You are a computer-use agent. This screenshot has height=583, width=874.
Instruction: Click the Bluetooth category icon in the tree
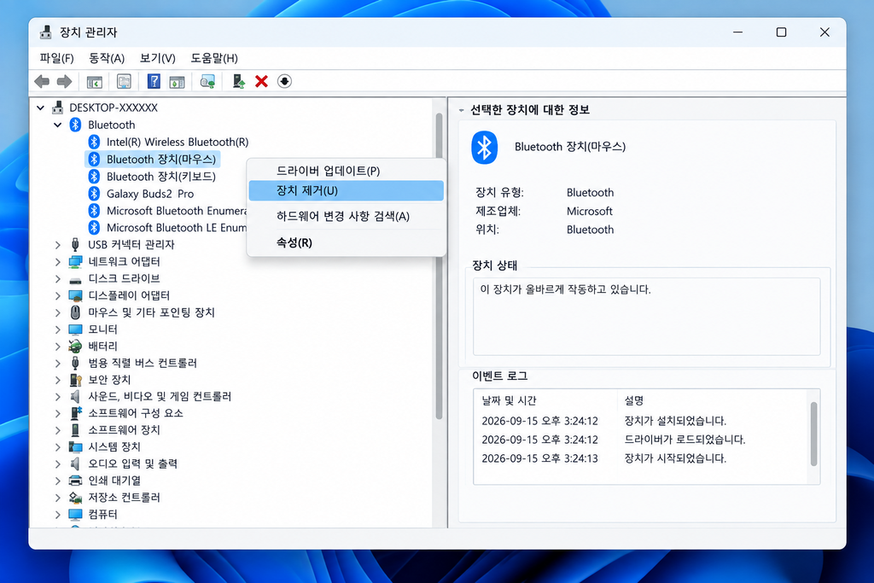click(75, 125)
